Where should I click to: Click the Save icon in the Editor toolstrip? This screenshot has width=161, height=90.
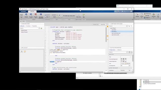coord(21,14)
